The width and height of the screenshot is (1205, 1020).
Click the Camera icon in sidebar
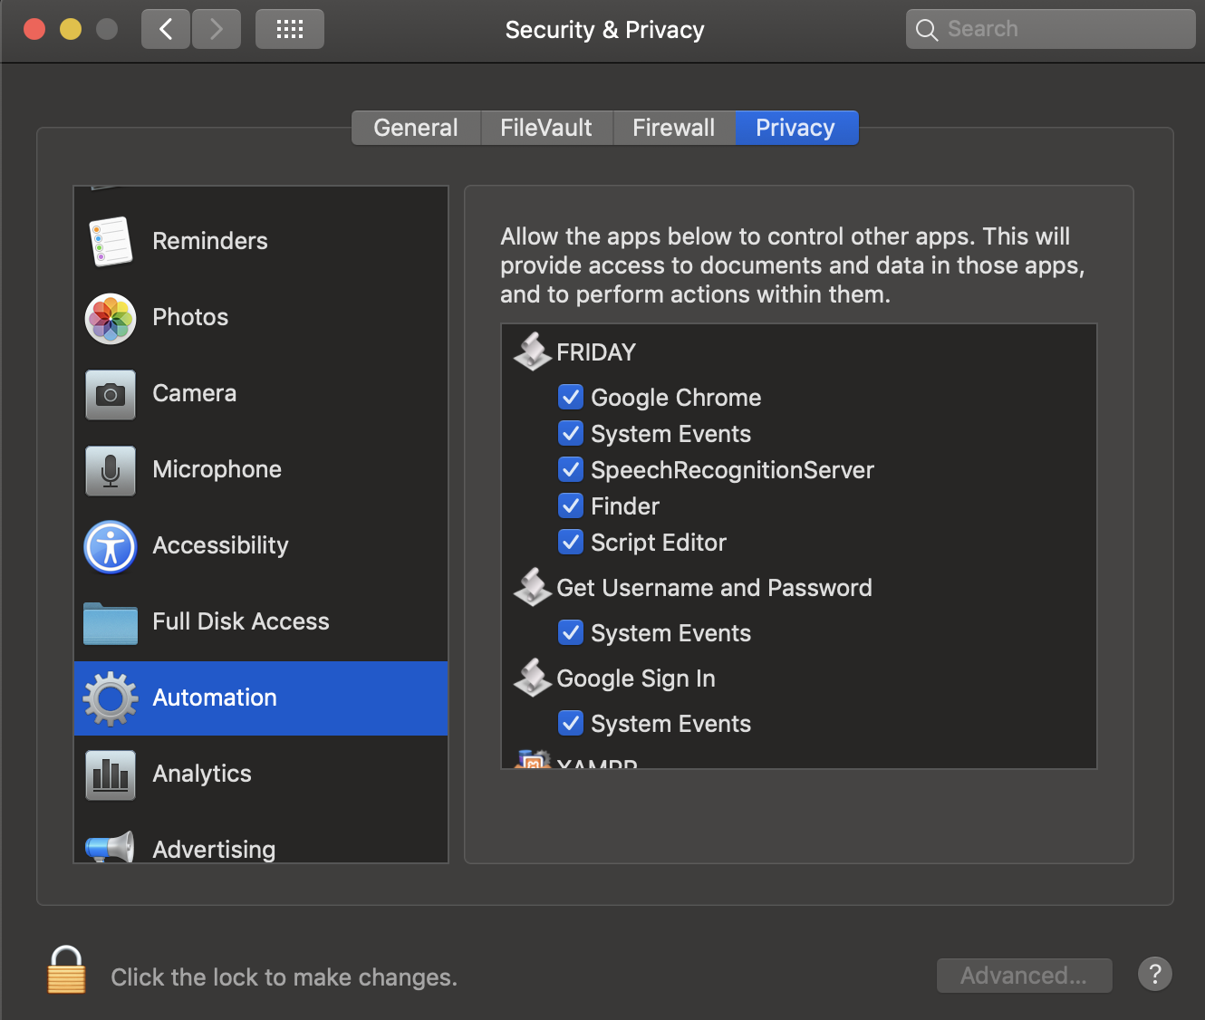tap(111, 395)
